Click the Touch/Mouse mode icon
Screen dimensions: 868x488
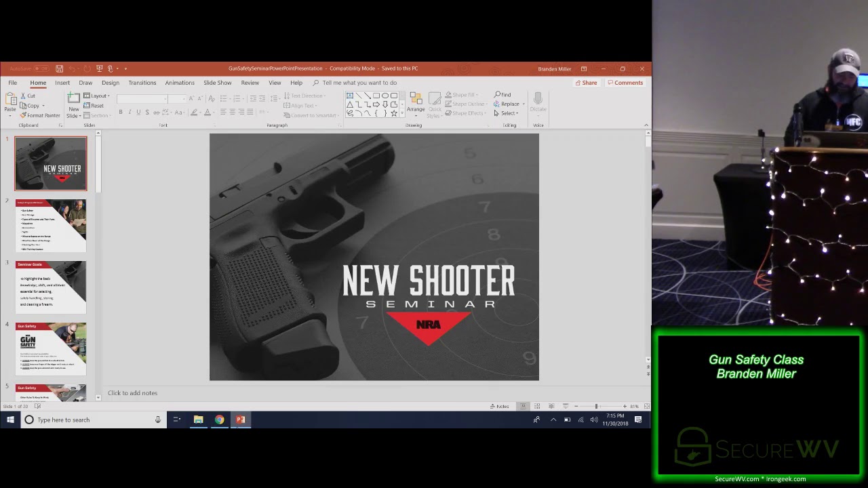point(111,68)
